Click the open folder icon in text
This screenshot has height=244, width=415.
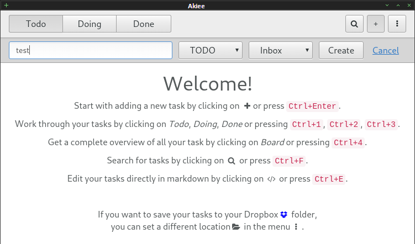click(x=236, y=227)
